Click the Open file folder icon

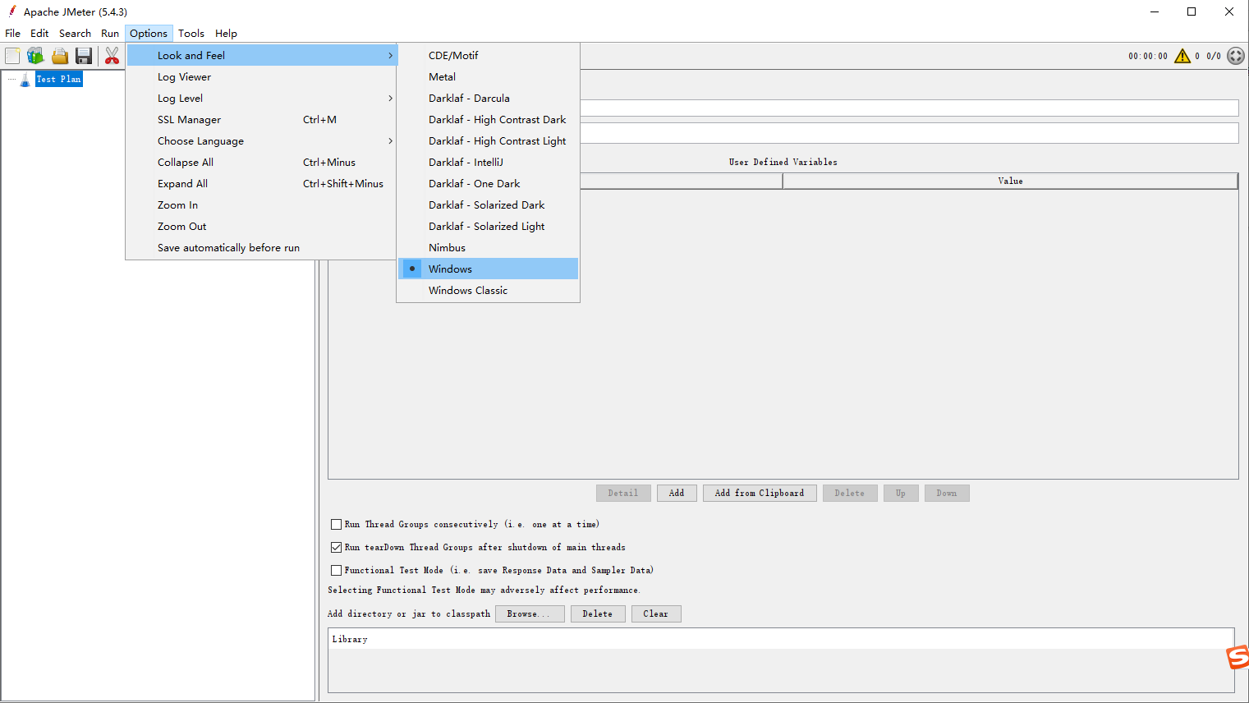pos(60,56)
